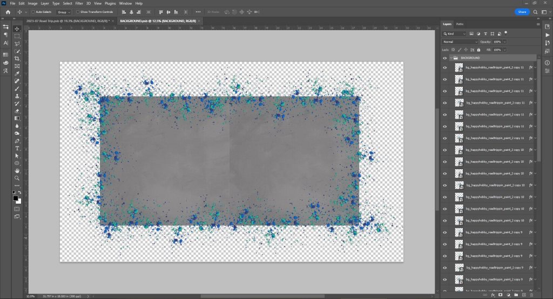
Task: Open the Normal blend mode dropdown
Action: point(460,41)
